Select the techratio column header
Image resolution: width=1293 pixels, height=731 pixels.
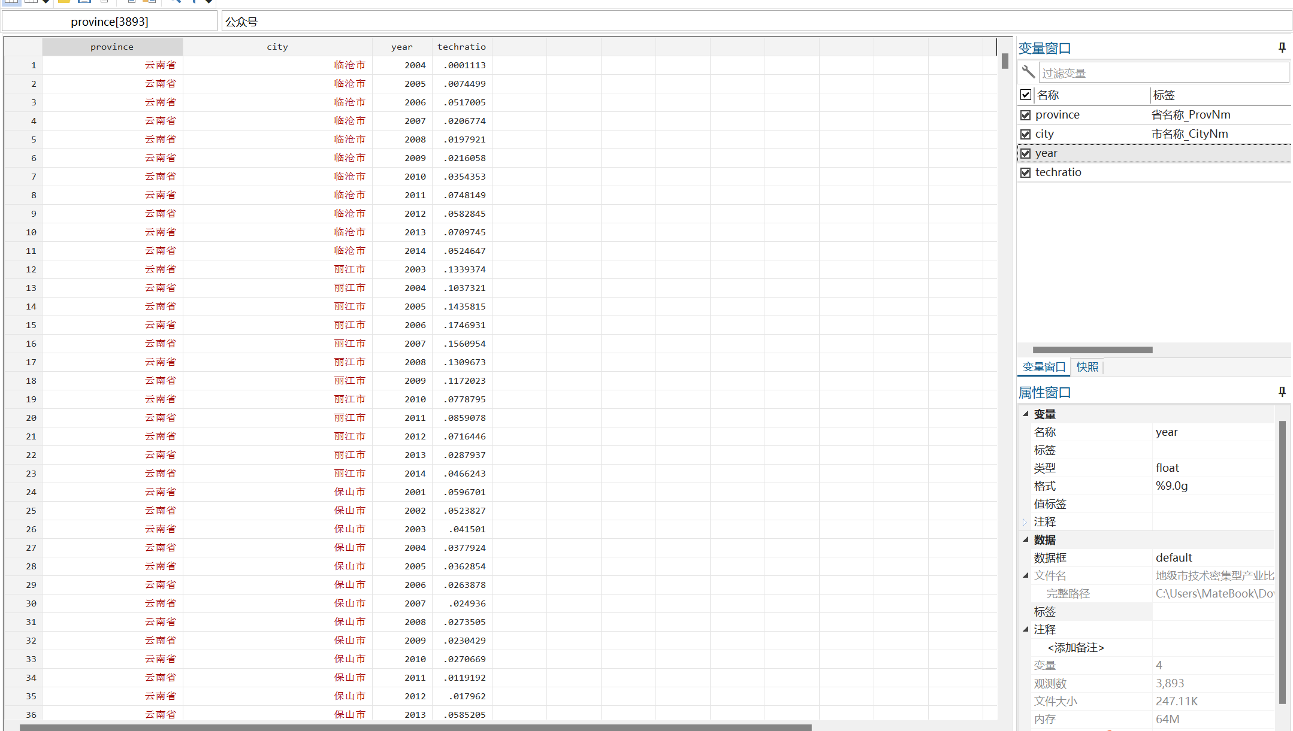(x=461, y=47)
